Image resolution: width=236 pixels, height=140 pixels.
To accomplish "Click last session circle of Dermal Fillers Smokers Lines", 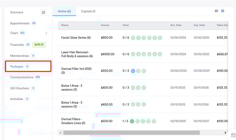I will point(154,121).
